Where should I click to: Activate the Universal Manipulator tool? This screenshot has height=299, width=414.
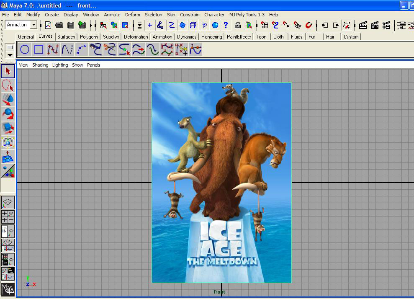[x=8, y=142]
